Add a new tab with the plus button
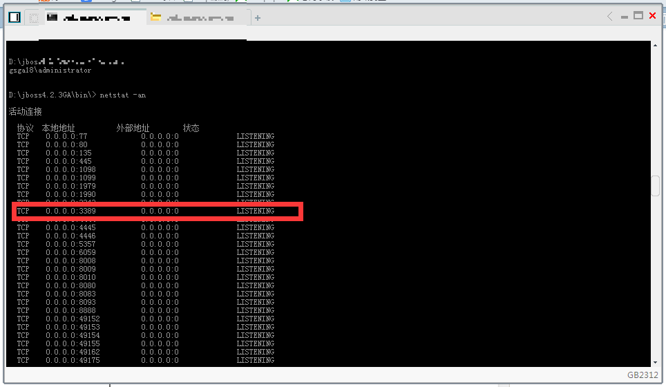The image size is (666, 387). pos(258,18)
